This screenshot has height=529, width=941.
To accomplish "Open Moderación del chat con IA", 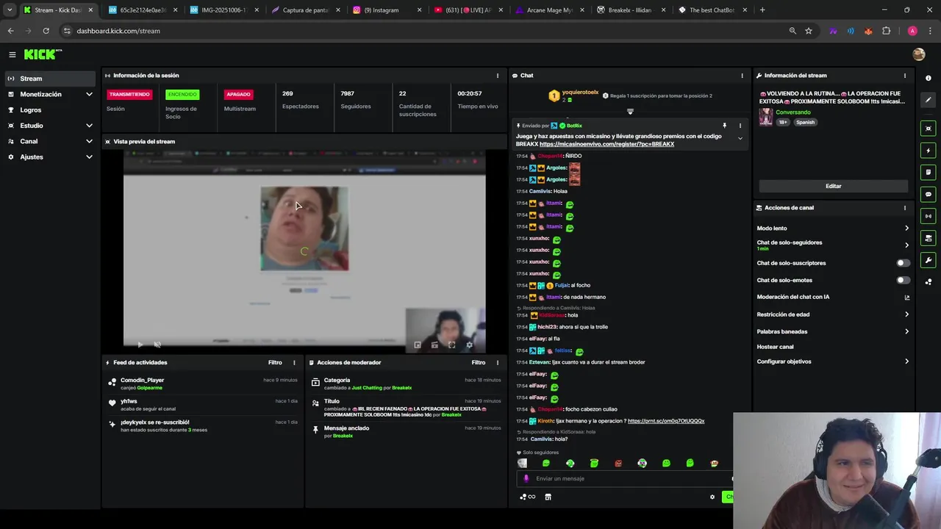I will click(x=833, y=297).
